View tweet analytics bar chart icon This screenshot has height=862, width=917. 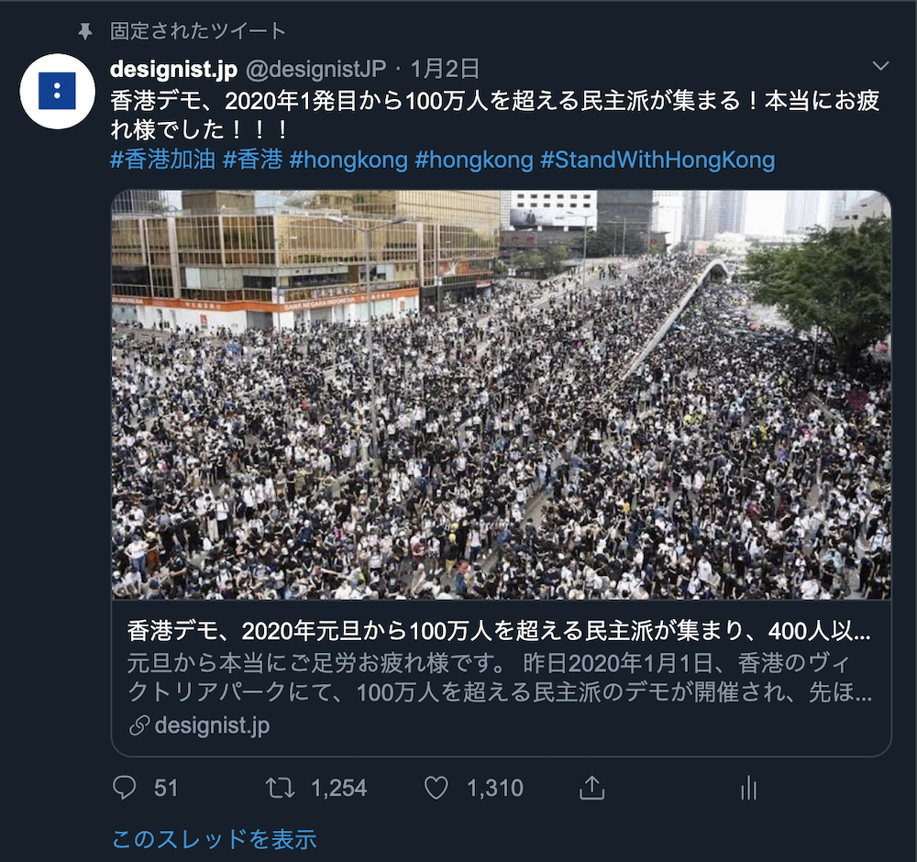coord(748,788)
